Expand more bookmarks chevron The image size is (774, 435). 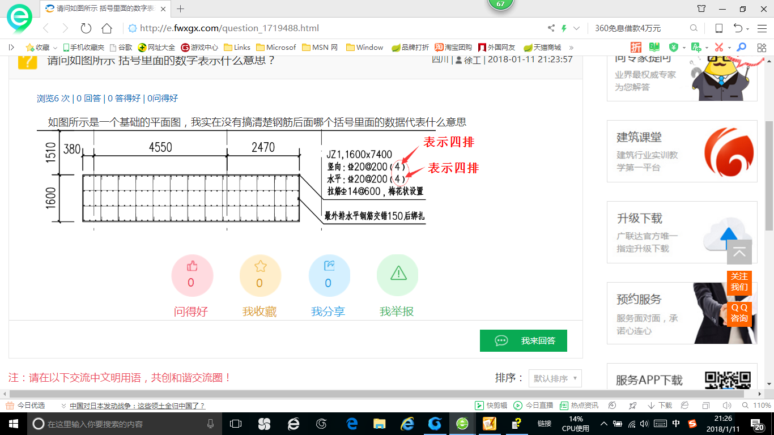(571, 48)
